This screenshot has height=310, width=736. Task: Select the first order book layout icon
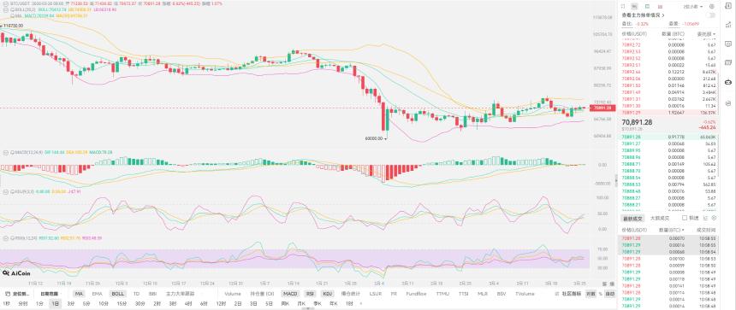click(623, 7)
